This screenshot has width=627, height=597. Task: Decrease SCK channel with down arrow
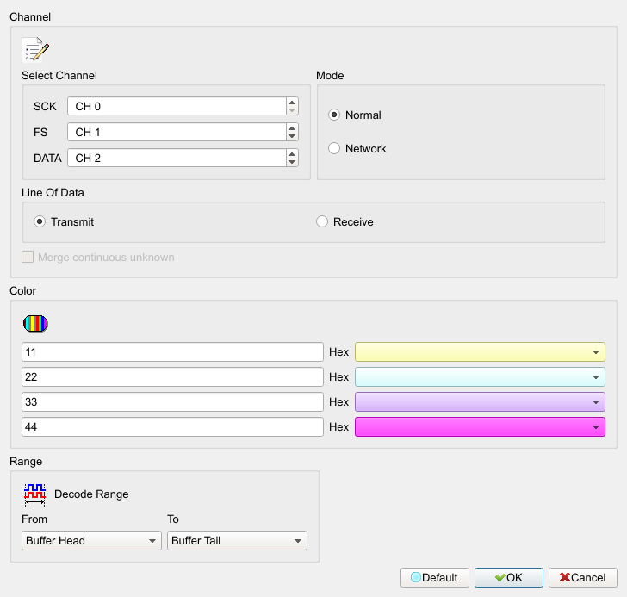coord(292,111)
